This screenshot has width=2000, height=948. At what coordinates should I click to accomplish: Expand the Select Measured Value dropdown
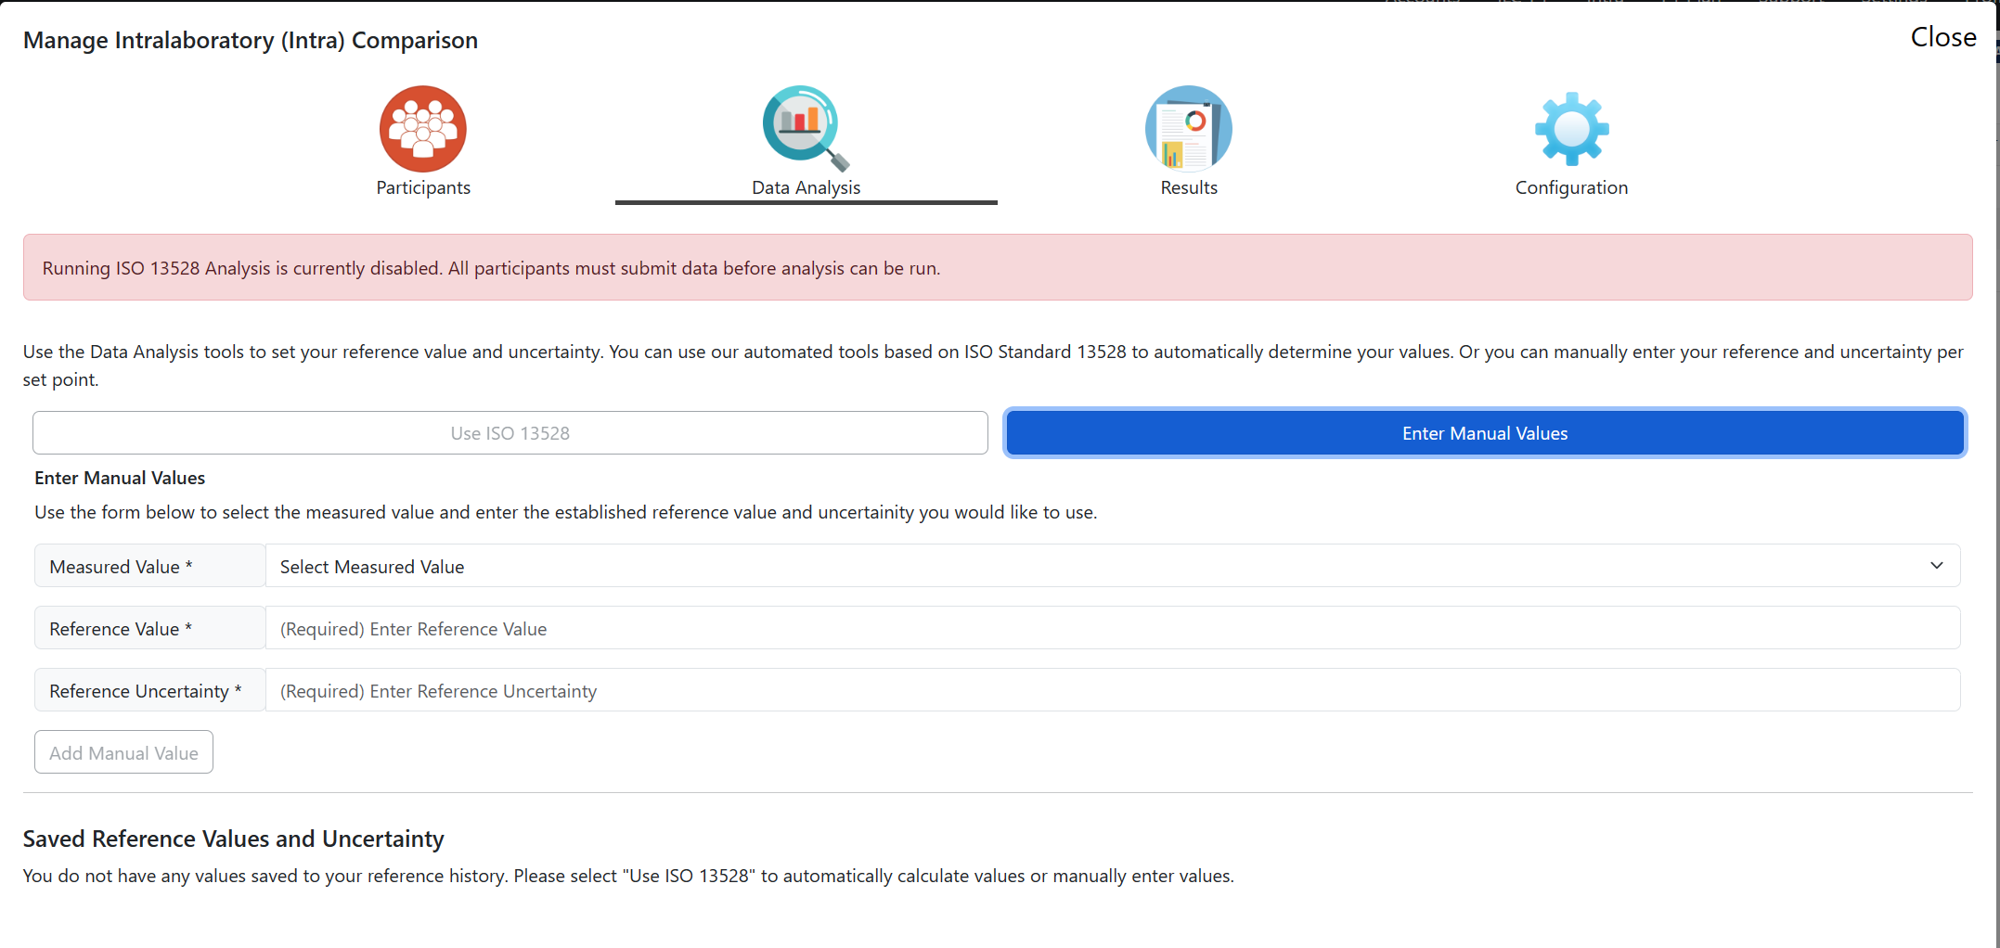(1113, 566)
